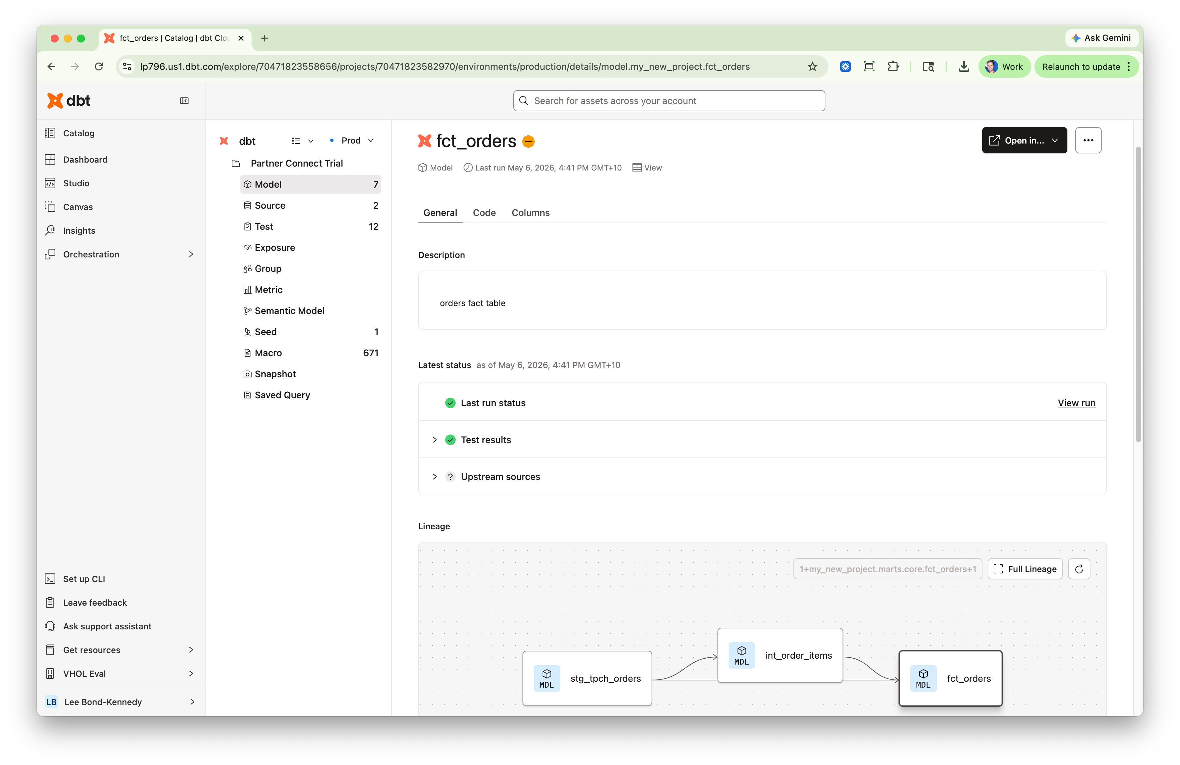
Task: Bookmark this page with the star
Action: coord(812,66)
